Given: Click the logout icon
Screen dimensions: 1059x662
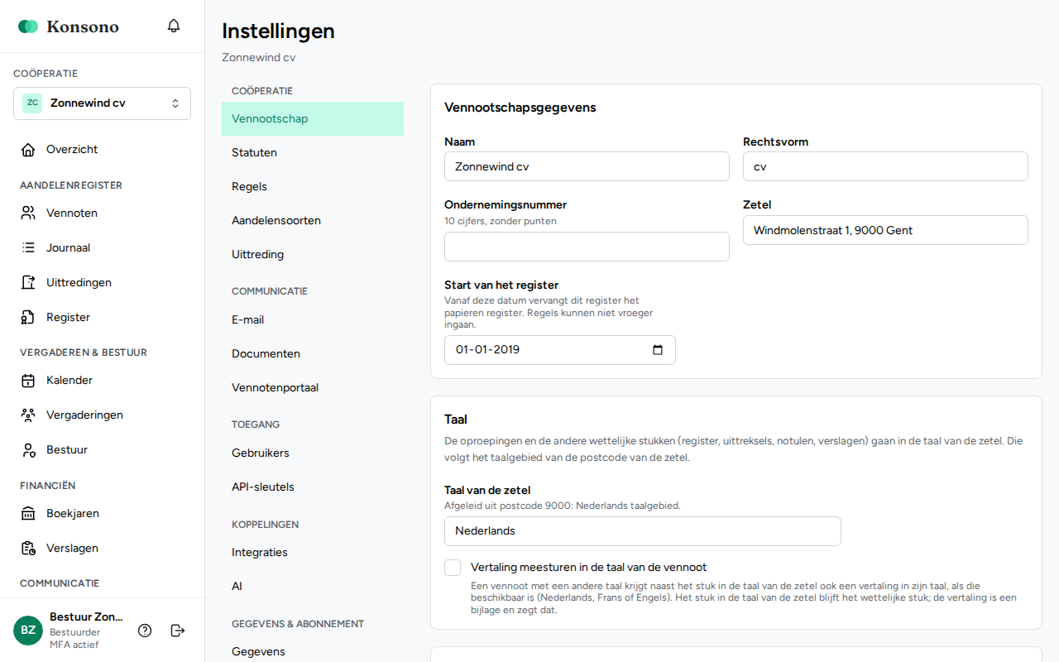Looking at the screenshot, I should [x=178, y=631].
